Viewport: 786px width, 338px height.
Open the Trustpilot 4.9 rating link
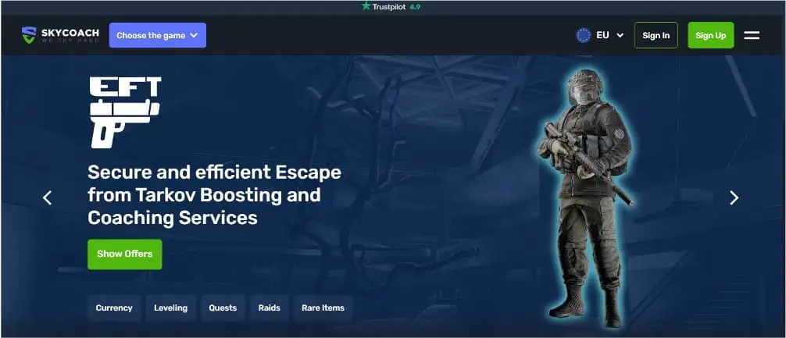click(x=391, y=6)
